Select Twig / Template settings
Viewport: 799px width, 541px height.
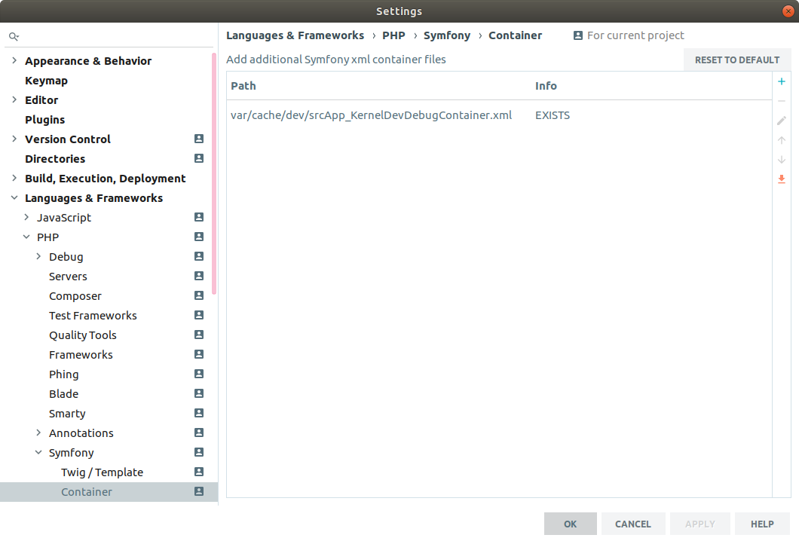click(x=102, y=472)
